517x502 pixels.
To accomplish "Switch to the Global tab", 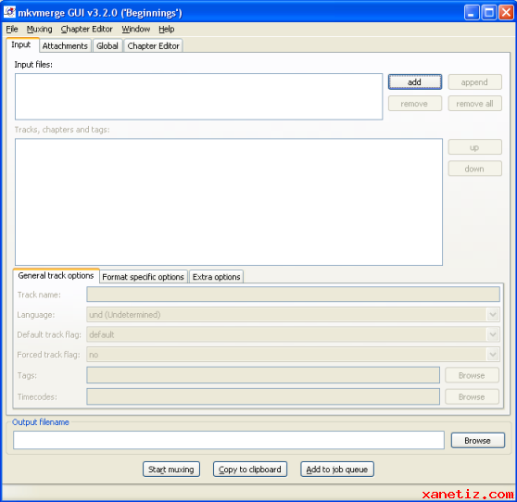I will pos(107,45).
